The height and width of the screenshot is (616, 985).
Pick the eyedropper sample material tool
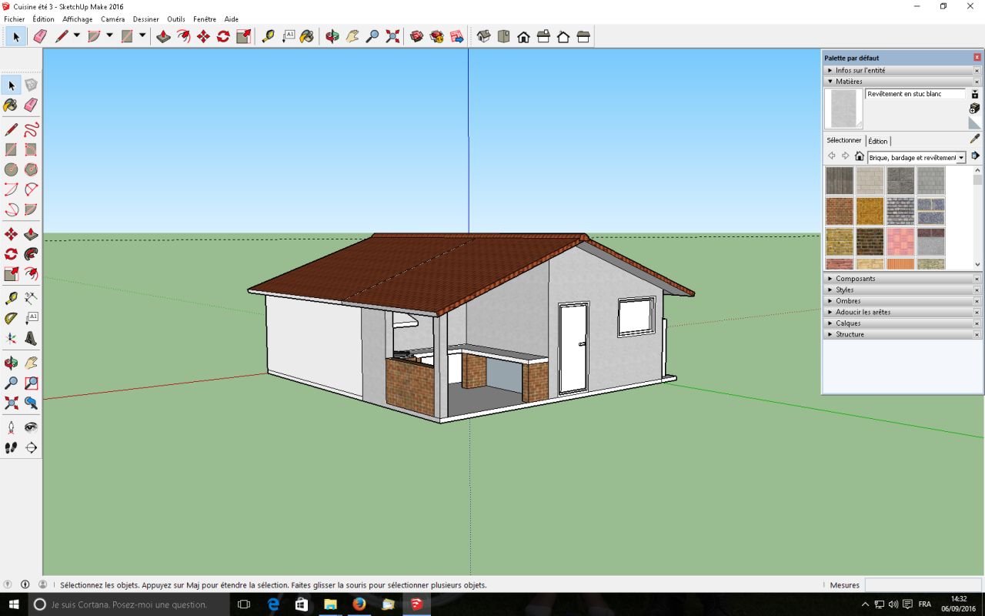coord(975,139)
